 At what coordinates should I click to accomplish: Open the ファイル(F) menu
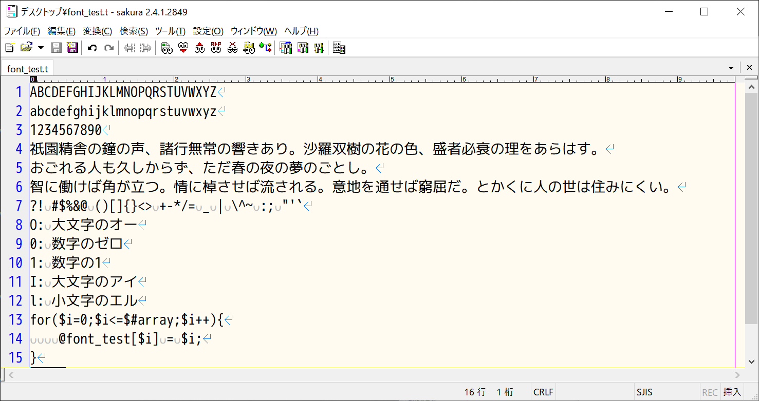pyautogui.click(x=22, y=31)
